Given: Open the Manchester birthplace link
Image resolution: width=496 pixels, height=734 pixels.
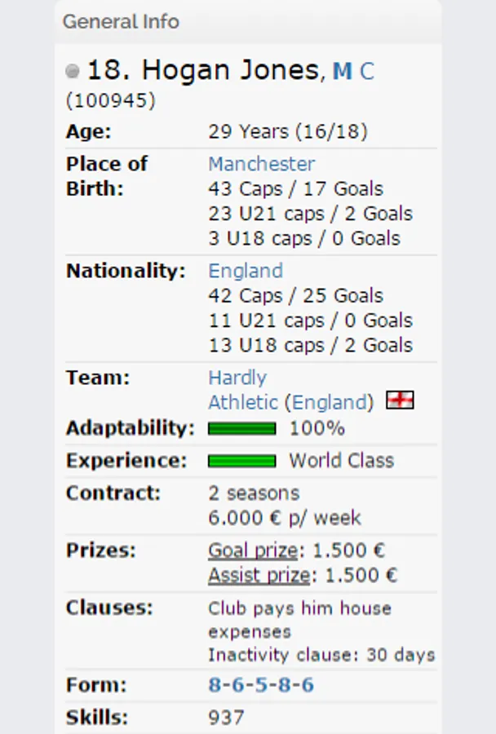Looking at the screenshot, I should coord(261,164).
